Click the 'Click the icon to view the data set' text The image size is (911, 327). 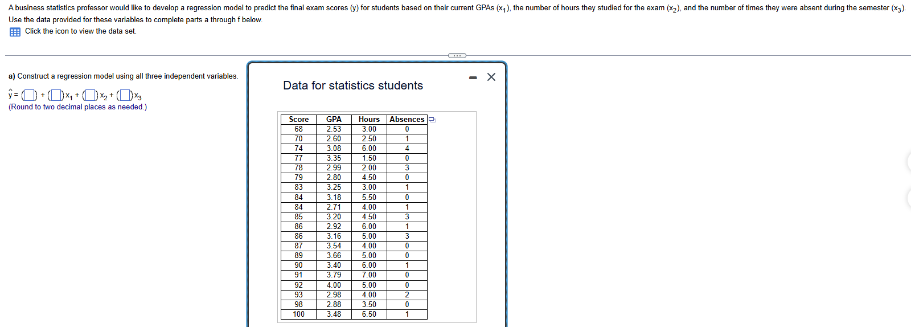(80, 31)
